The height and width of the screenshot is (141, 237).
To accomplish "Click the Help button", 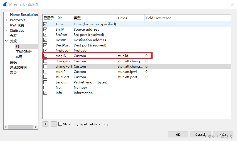I will click(x=223, y=135).
